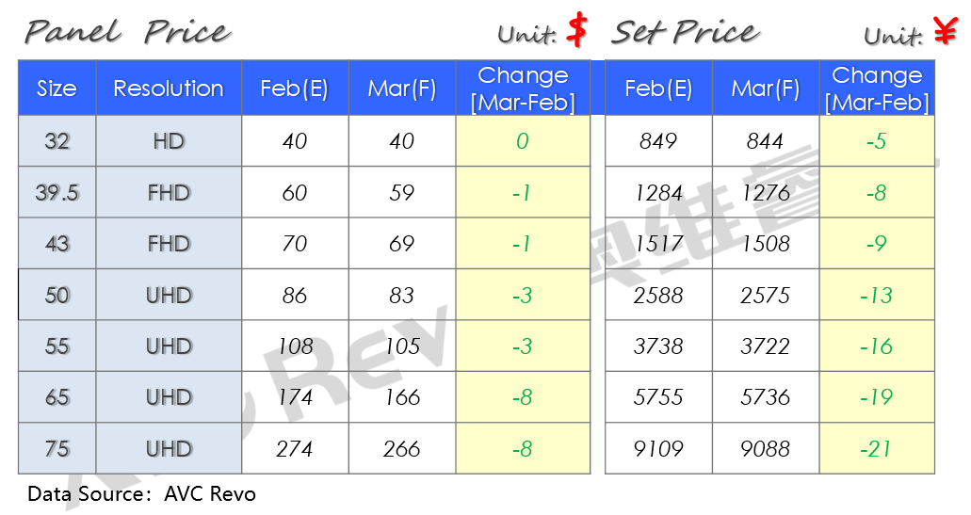Screen dimensions: 971x515
Task: Select the Set Price "Change [Mar-Feb]" header
Action: pyautogui.click(x=877, y=89)
